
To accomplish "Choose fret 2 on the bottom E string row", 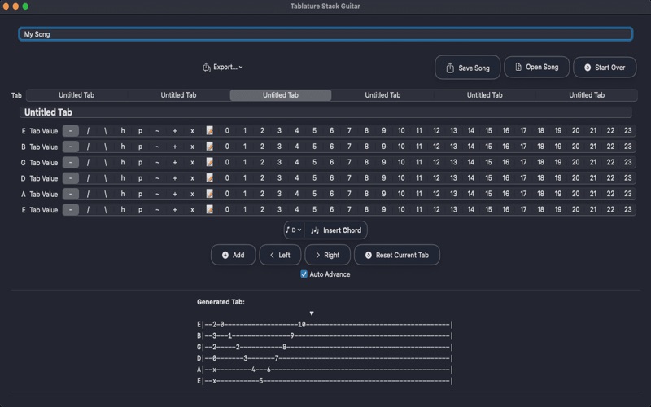I will (262, 210).
